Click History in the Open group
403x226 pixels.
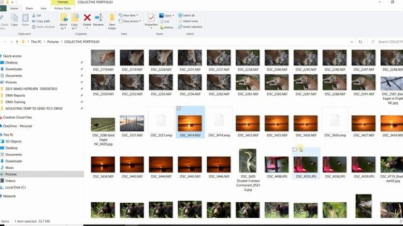pos(166,28)
